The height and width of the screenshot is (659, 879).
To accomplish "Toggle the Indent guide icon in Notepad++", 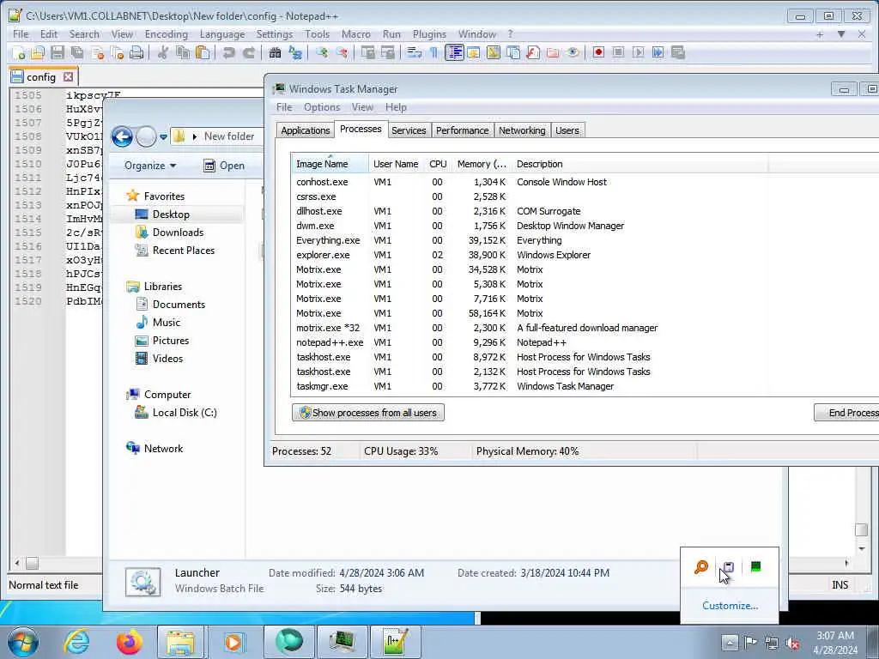I will [454, 52].
